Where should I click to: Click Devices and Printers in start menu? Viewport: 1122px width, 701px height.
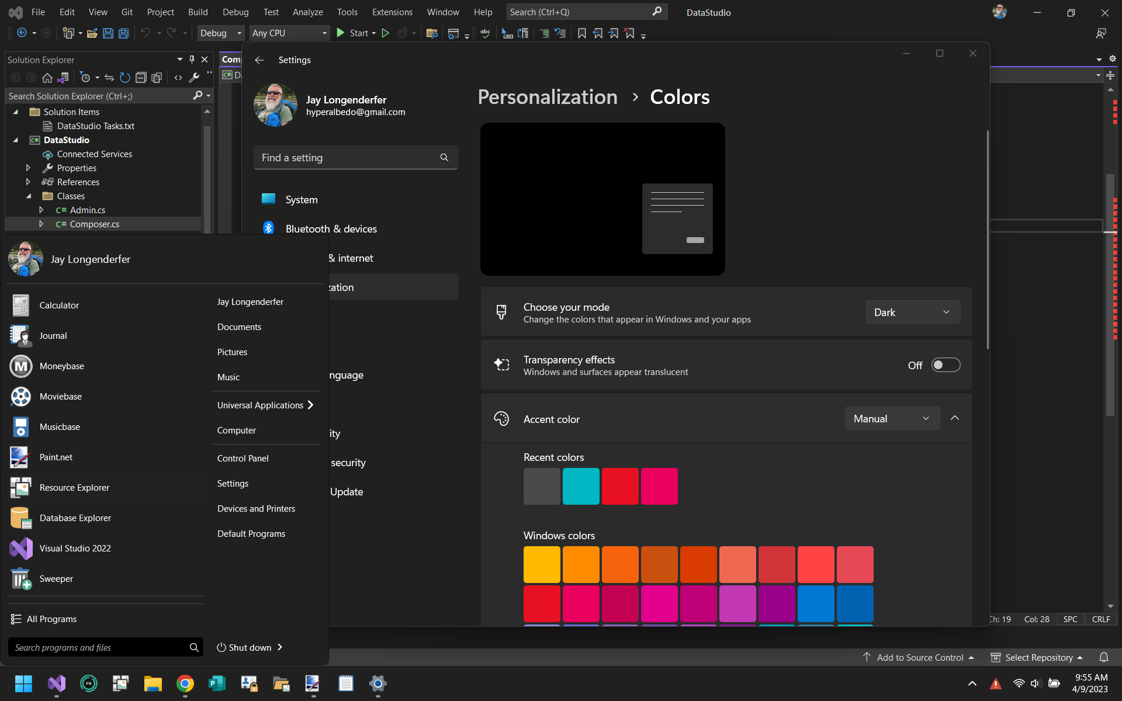pyautogui.click(x=256, y=508)
